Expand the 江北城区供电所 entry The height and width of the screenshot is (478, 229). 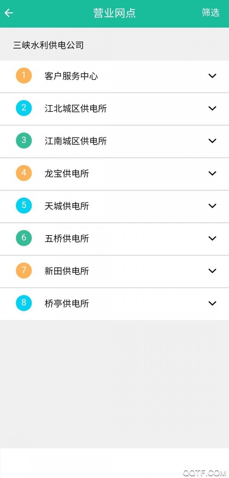point(213,108)
